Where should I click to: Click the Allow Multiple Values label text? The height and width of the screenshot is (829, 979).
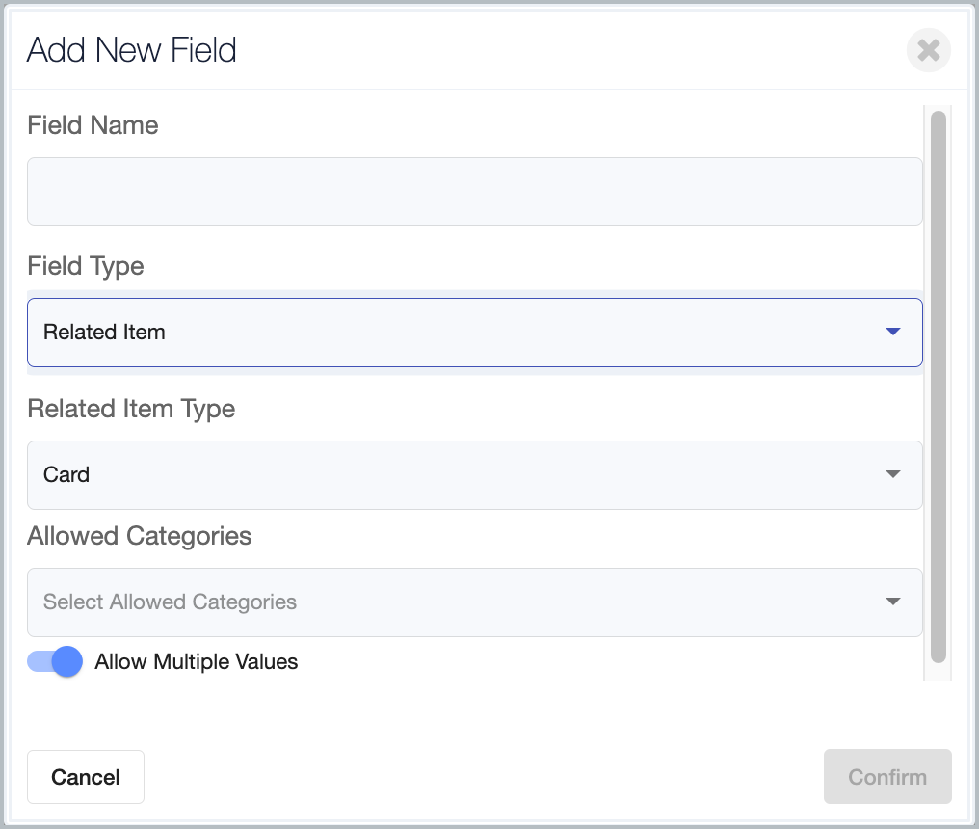(197, 662)
